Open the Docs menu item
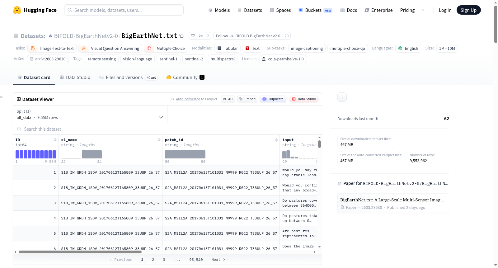 [349, 10]
